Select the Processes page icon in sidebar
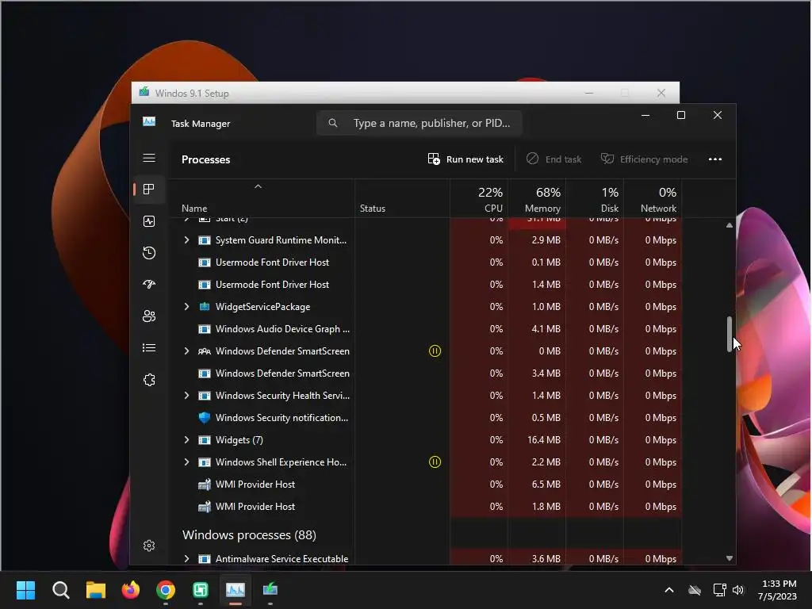The height and width of the screenshot is (609, 812). click(x=149, y=190)
